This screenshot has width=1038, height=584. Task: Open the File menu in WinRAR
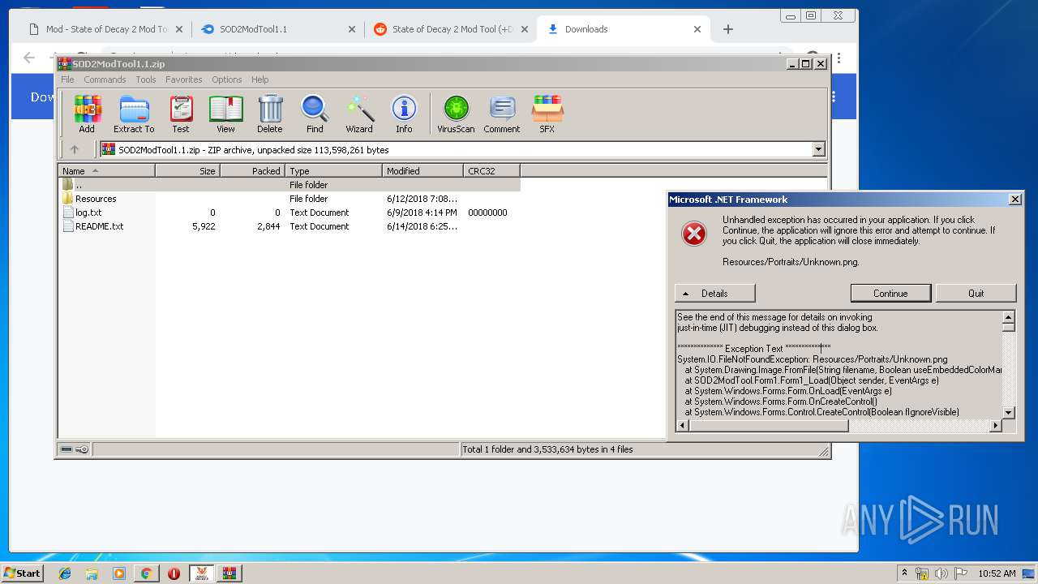point(67,79)
